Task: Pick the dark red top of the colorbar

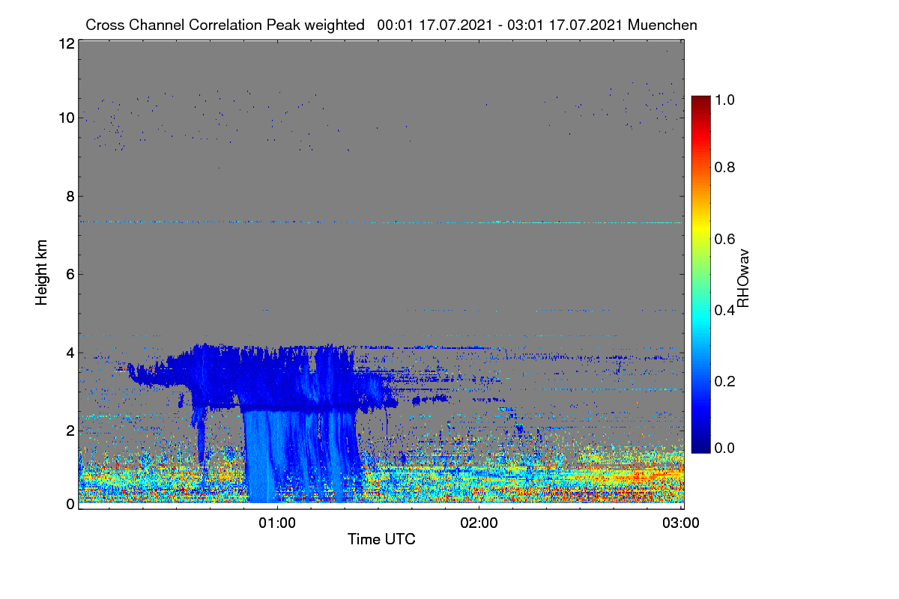Action: point(700,101)
